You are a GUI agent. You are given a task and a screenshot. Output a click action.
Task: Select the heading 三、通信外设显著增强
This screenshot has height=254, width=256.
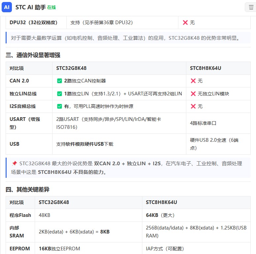tap(33, 55)
